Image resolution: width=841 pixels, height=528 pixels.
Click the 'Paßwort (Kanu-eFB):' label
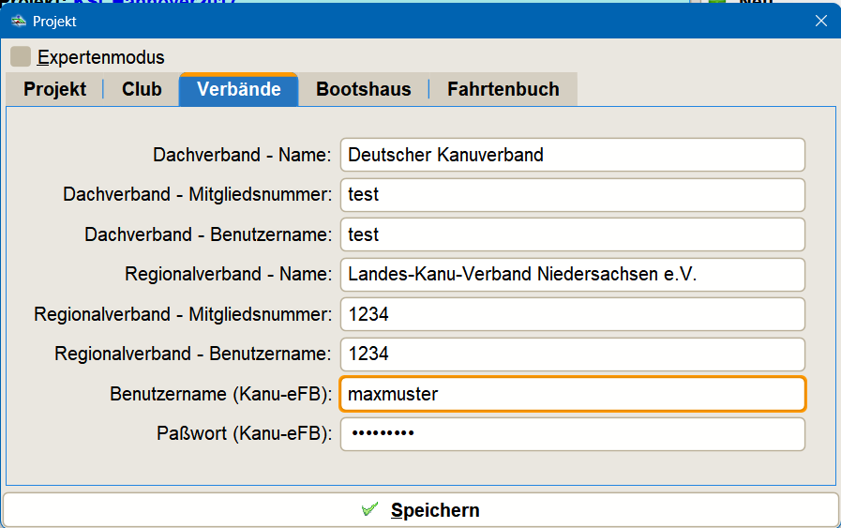pyautogui.click(x=244, y=433)
